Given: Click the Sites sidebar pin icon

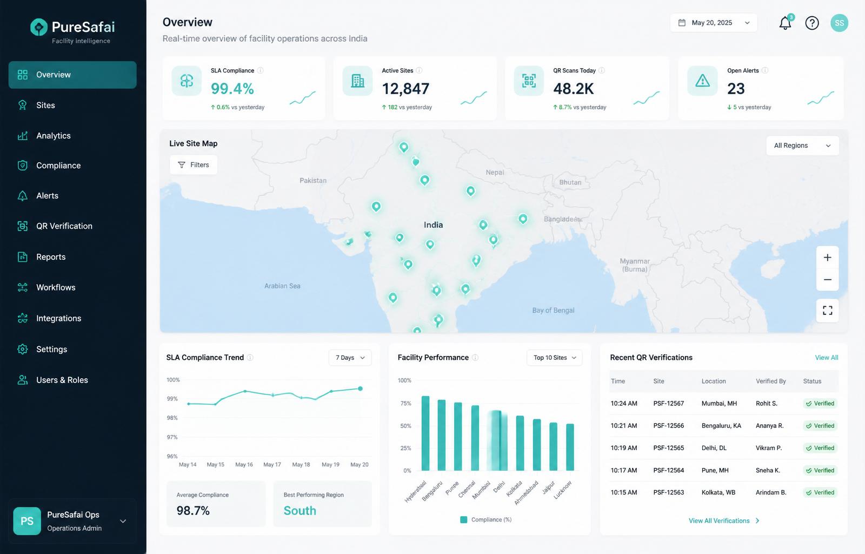Looking at the screenshot, I should tap(23, 105).
